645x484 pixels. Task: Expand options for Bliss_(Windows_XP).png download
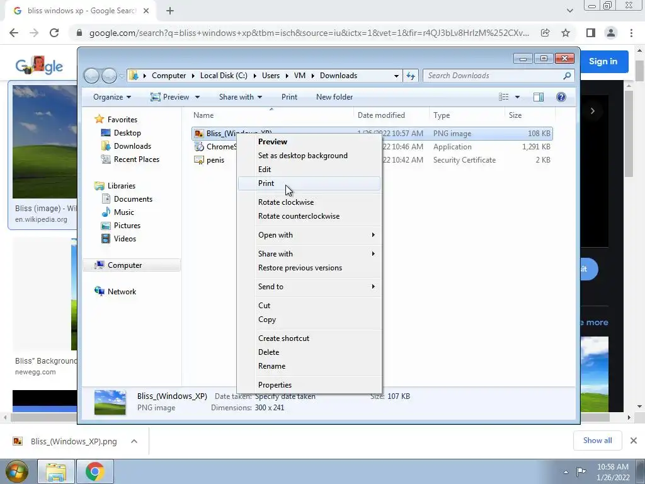[134, 441]
